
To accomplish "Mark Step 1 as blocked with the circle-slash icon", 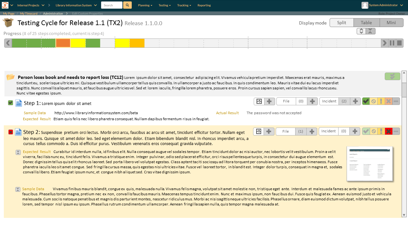I will click(373, 101).
